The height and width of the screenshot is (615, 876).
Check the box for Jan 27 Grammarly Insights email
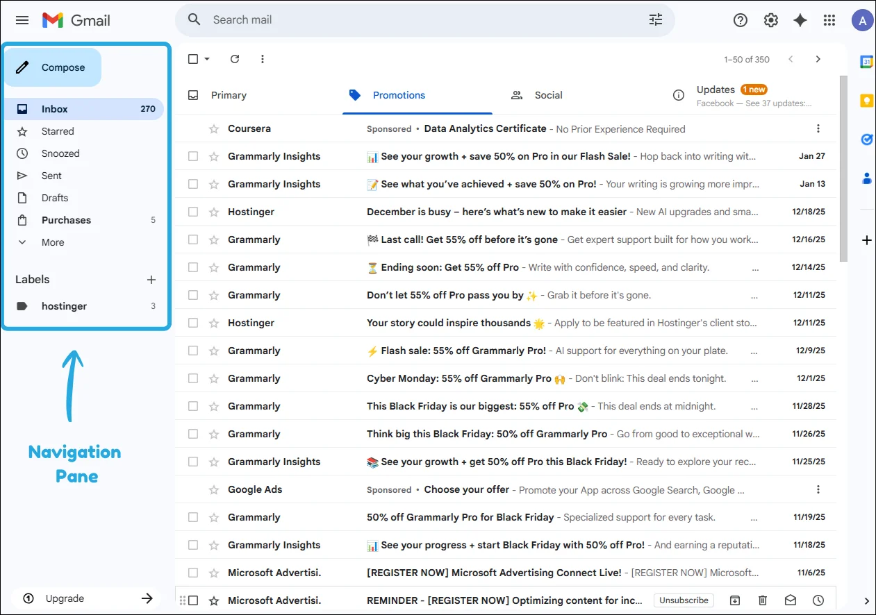click(x=193, y=156)
